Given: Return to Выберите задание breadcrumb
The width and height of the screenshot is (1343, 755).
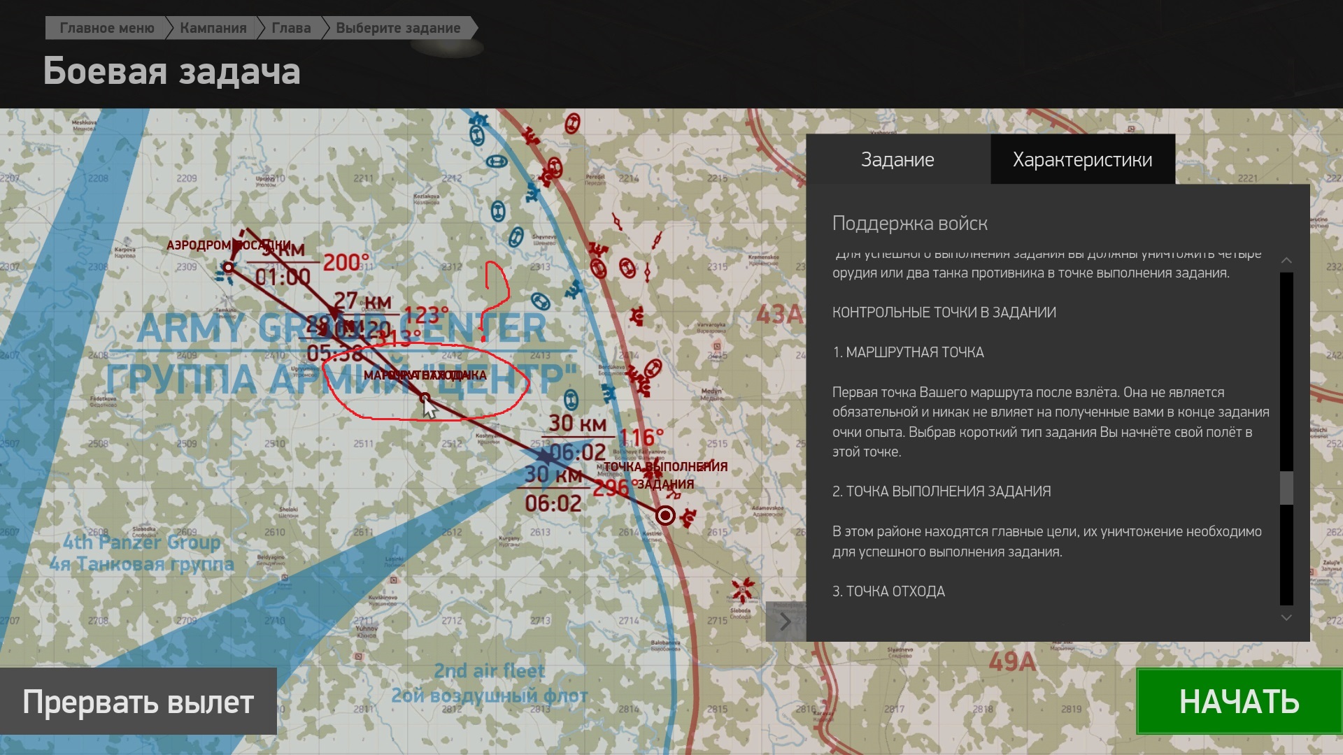Looking at the screenshot, I should (x=397, y=28).
